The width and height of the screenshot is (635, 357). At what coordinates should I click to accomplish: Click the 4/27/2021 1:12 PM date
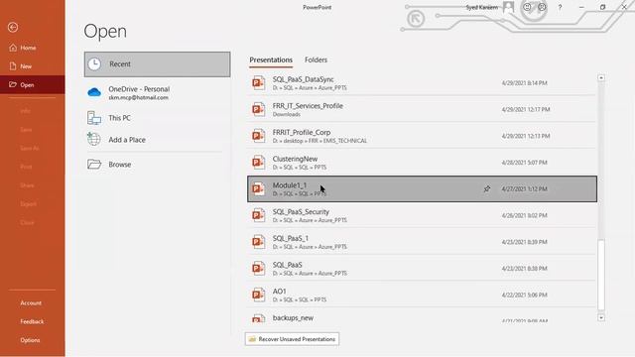[x=524, y=189]
